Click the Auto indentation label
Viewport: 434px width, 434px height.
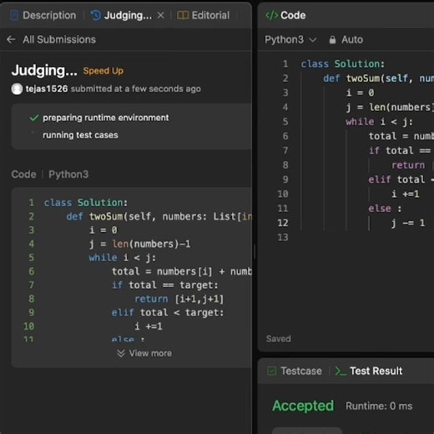352,40
